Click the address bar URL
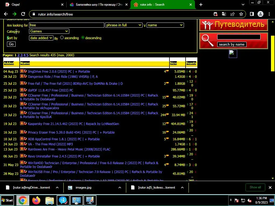 point(55,14)
